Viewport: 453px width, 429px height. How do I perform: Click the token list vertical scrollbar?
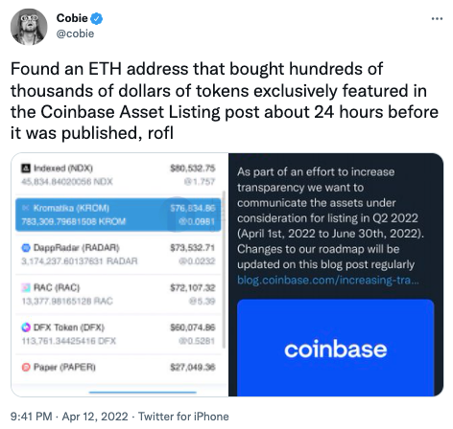[224, 269]
